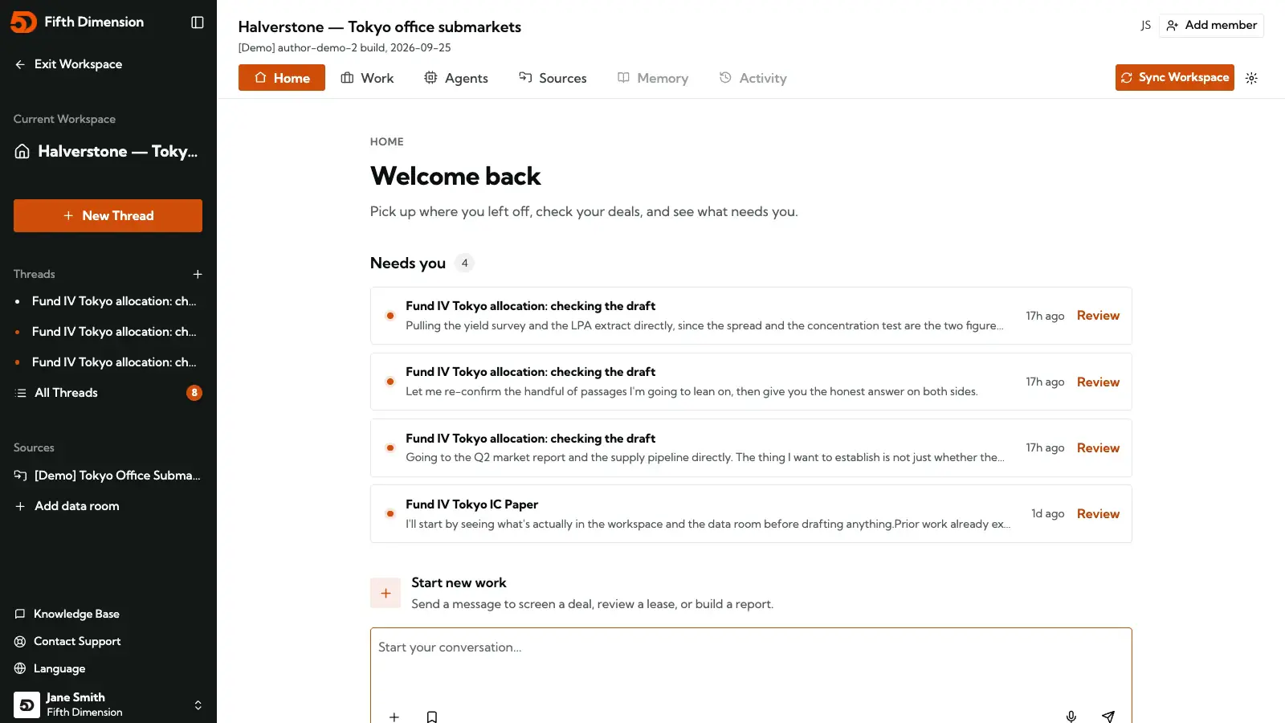1285x723 pixels.
Task: Open [Demo] Tokyo Office Subma... source
Action: pos(108,476)
